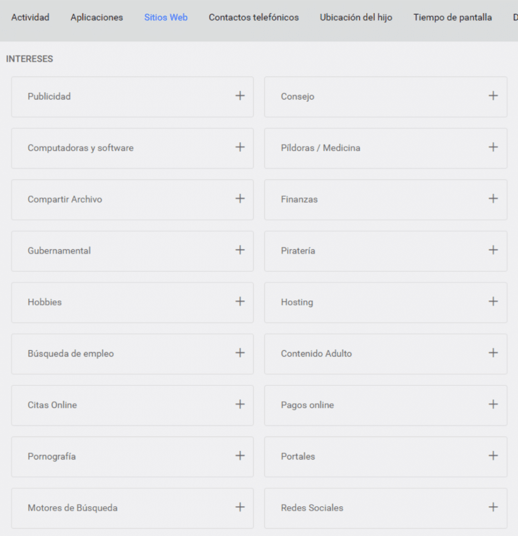
Task: Switch to the Actividad tab
Action: point(30,17)
